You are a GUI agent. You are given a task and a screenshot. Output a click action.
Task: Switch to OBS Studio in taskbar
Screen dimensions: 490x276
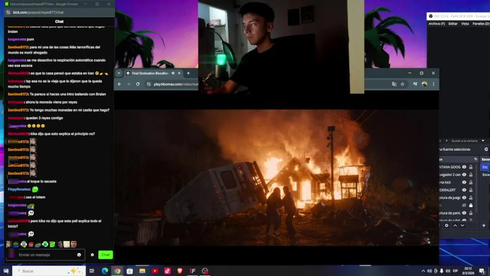(x=205, y=271)
